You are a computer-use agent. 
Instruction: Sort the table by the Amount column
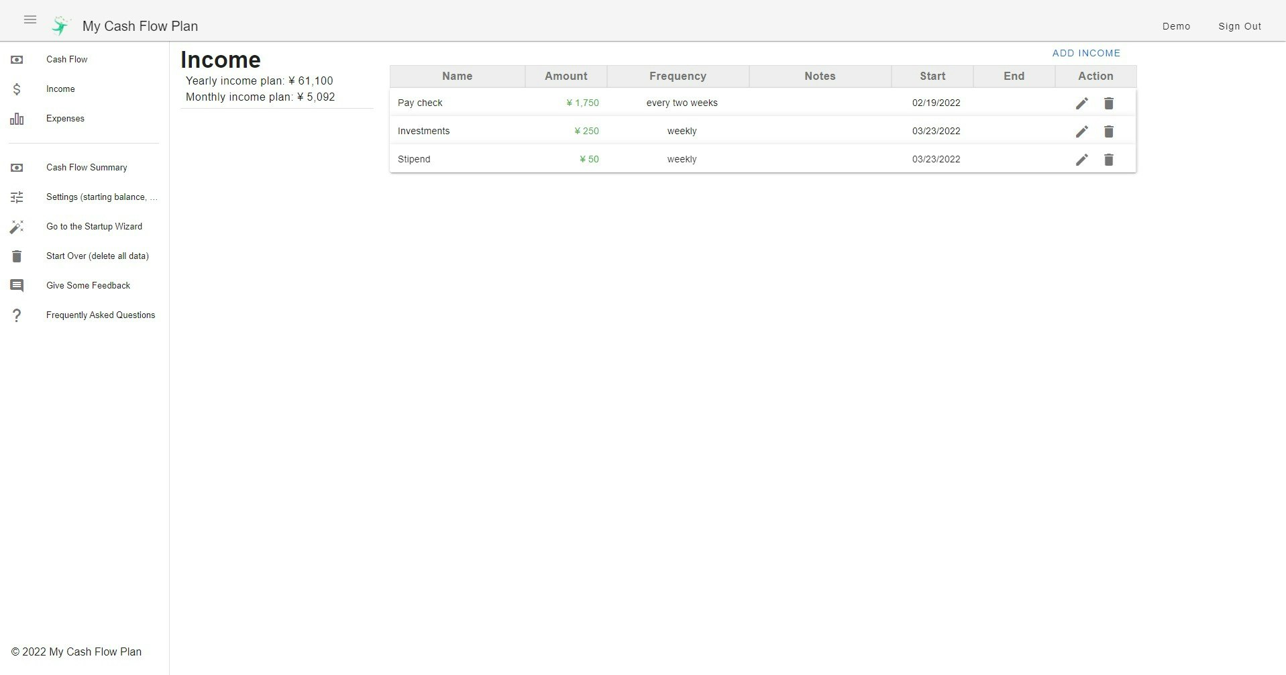point(566,76)
